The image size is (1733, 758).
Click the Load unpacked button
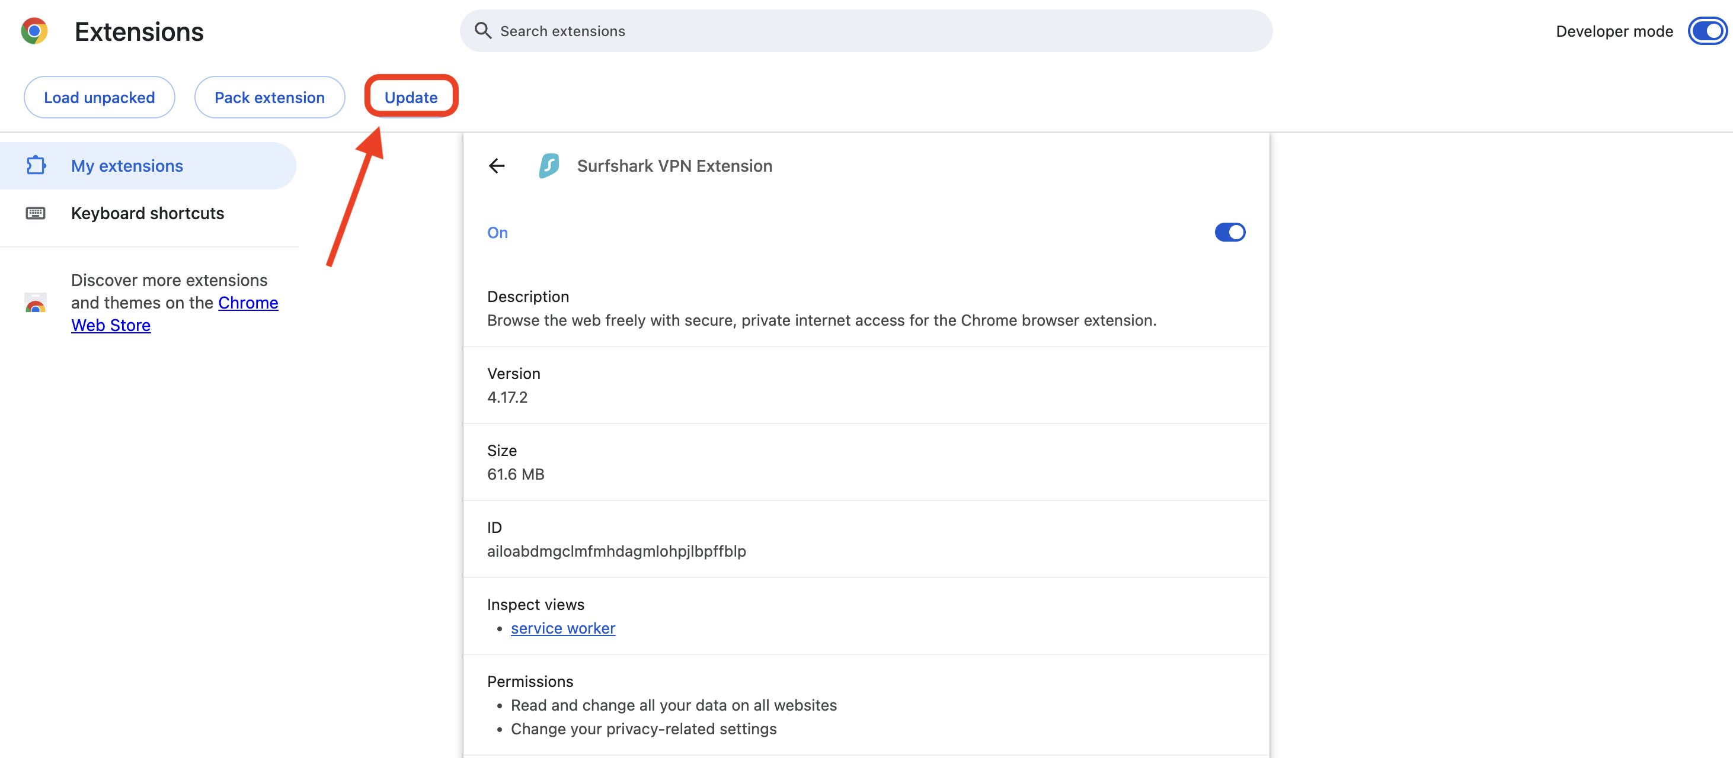(100, 98)
